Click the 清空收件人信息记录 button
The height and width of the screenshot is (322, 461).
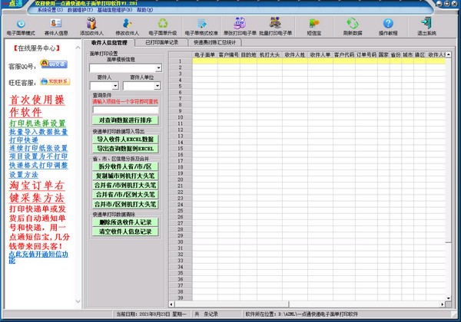pos(125,231)
